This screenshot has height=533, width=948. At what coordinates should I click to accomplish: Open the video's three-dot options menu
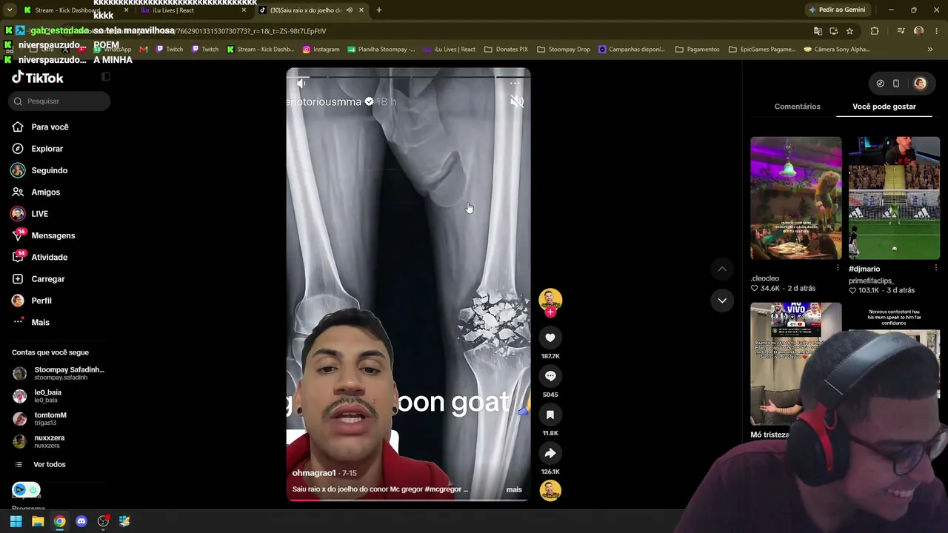[515, 83]
